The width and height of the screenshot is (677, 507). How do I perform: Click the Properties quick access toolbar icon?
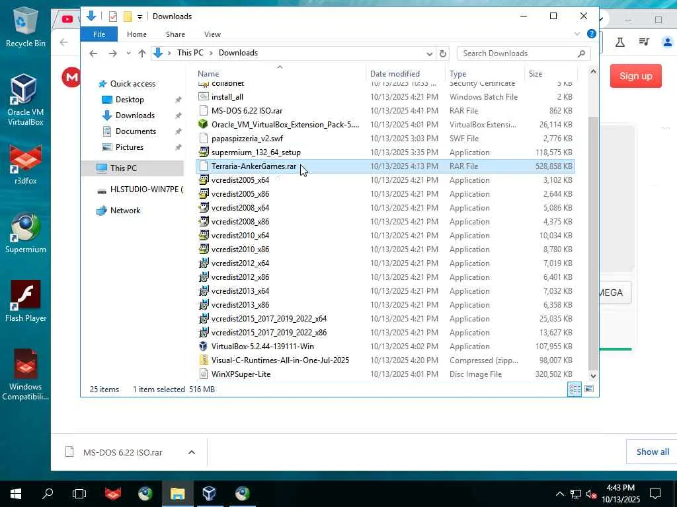coord(112,17)
